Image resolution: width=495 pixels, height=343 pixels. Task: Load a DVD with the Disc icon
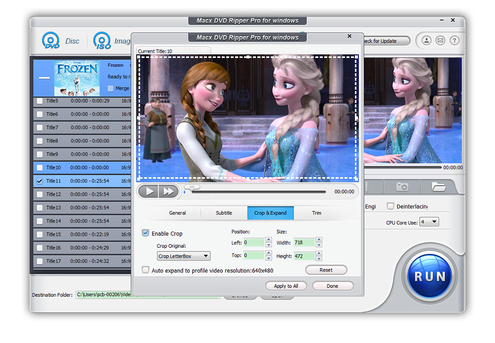tap(51, 41)
